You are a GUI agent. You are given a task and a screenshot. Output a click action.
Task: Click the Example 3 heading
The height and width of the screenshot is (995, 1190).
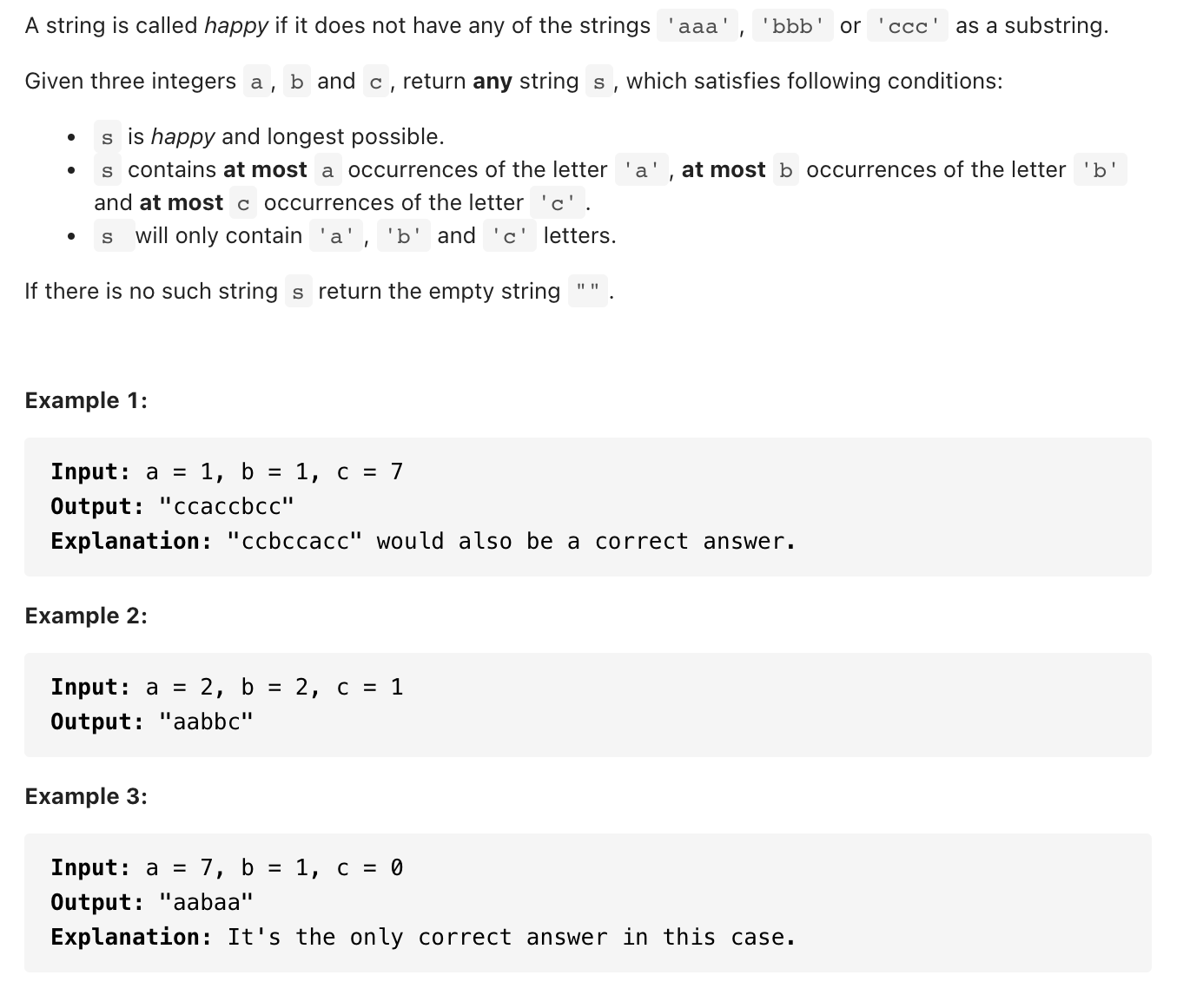coord(86,796)
